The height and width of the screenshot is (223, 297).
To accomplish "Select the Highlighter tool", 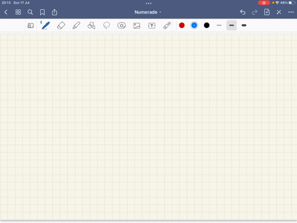I will tap(76, 25).
